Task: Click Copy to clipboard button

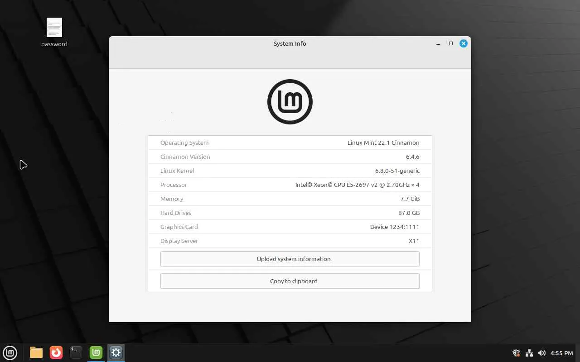Action: [290, 281]
